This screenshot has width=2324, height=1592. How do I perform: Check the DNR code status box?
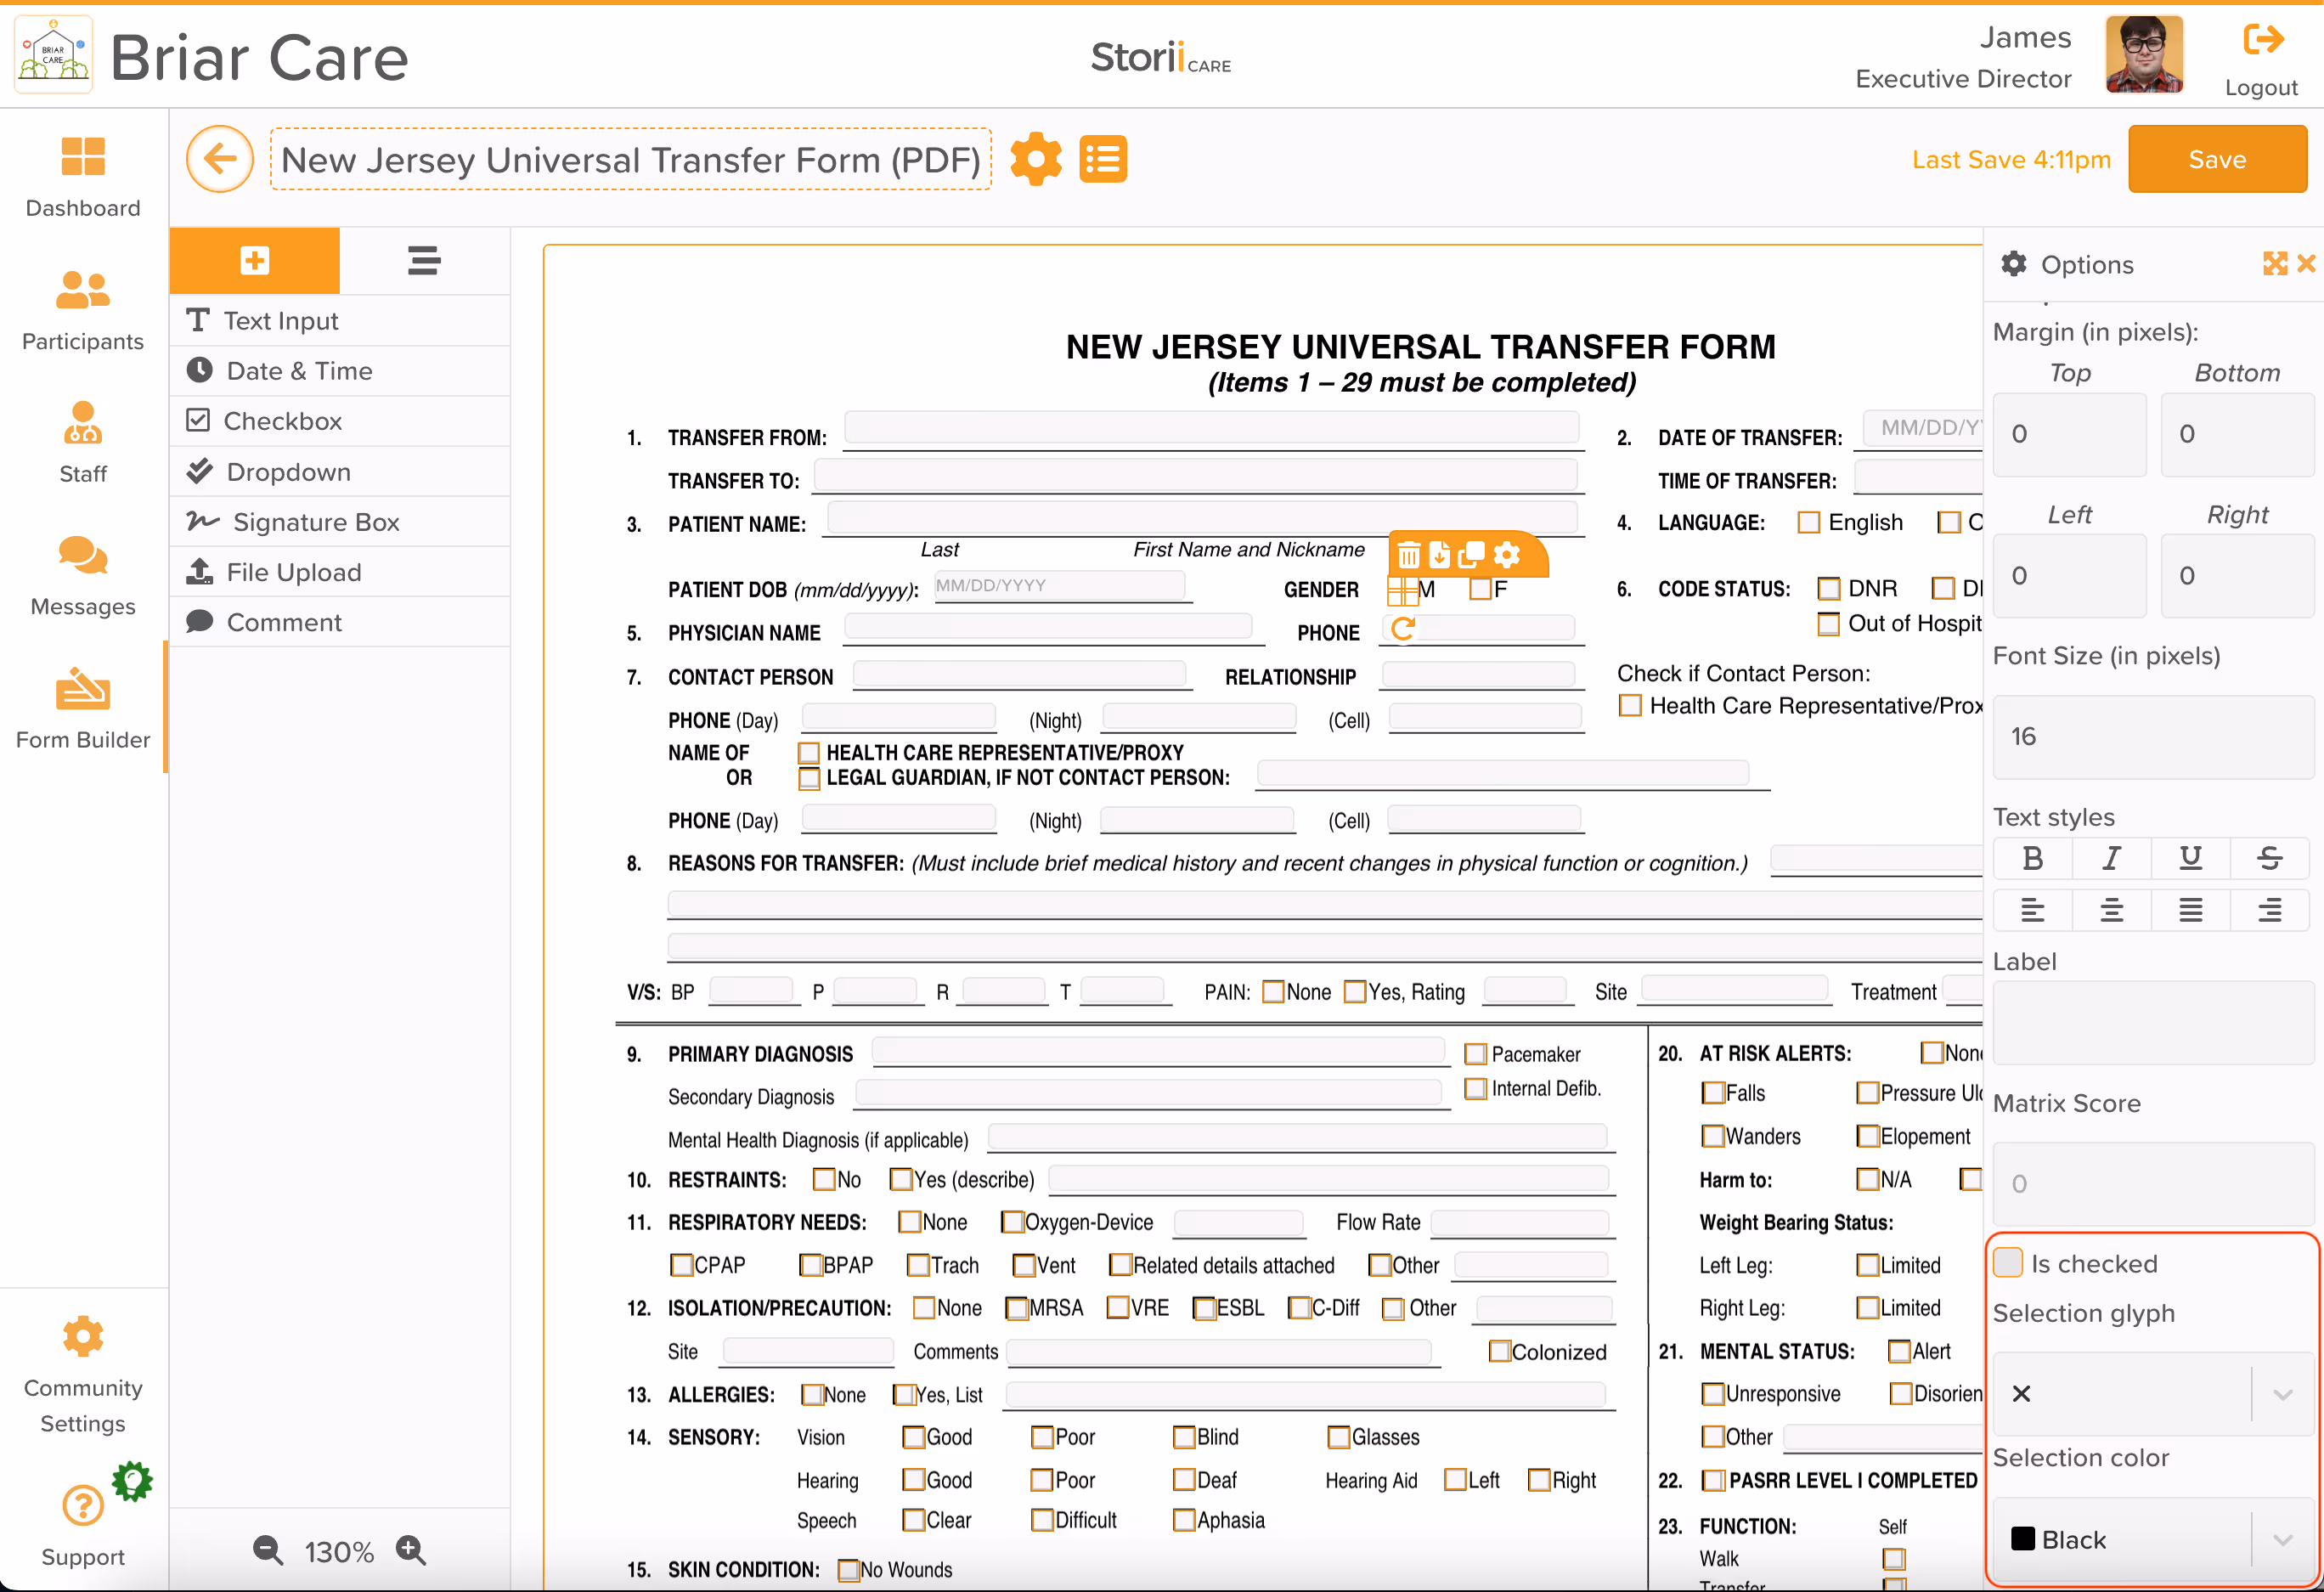tap(1829, 588)
